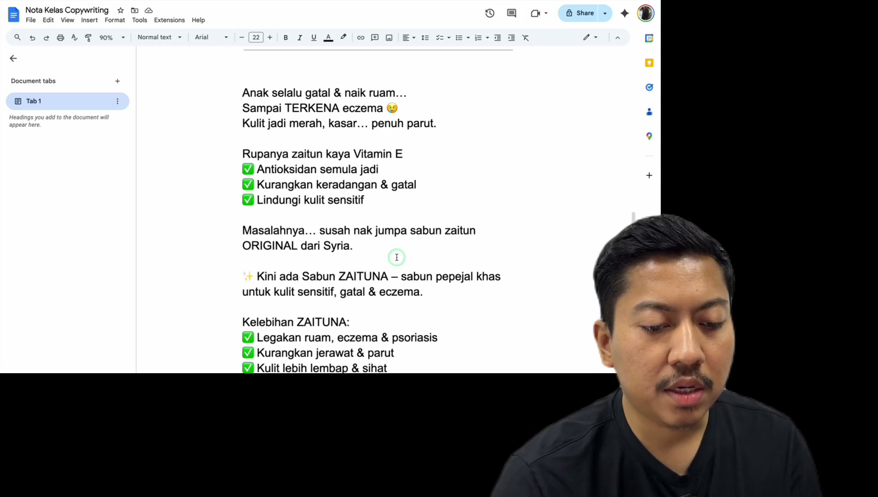Select the paint format roller icon
This screenshot has height=497, width=878.
(x=88, y=38)
